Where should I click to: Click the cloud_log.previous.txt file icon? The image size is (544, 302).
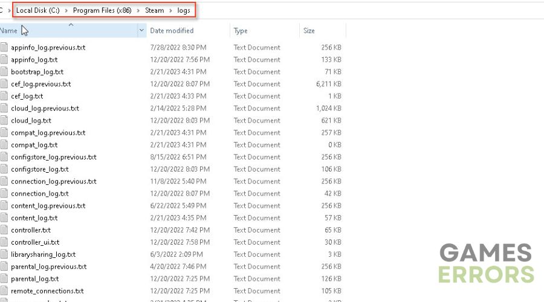[x=4, y=108]
